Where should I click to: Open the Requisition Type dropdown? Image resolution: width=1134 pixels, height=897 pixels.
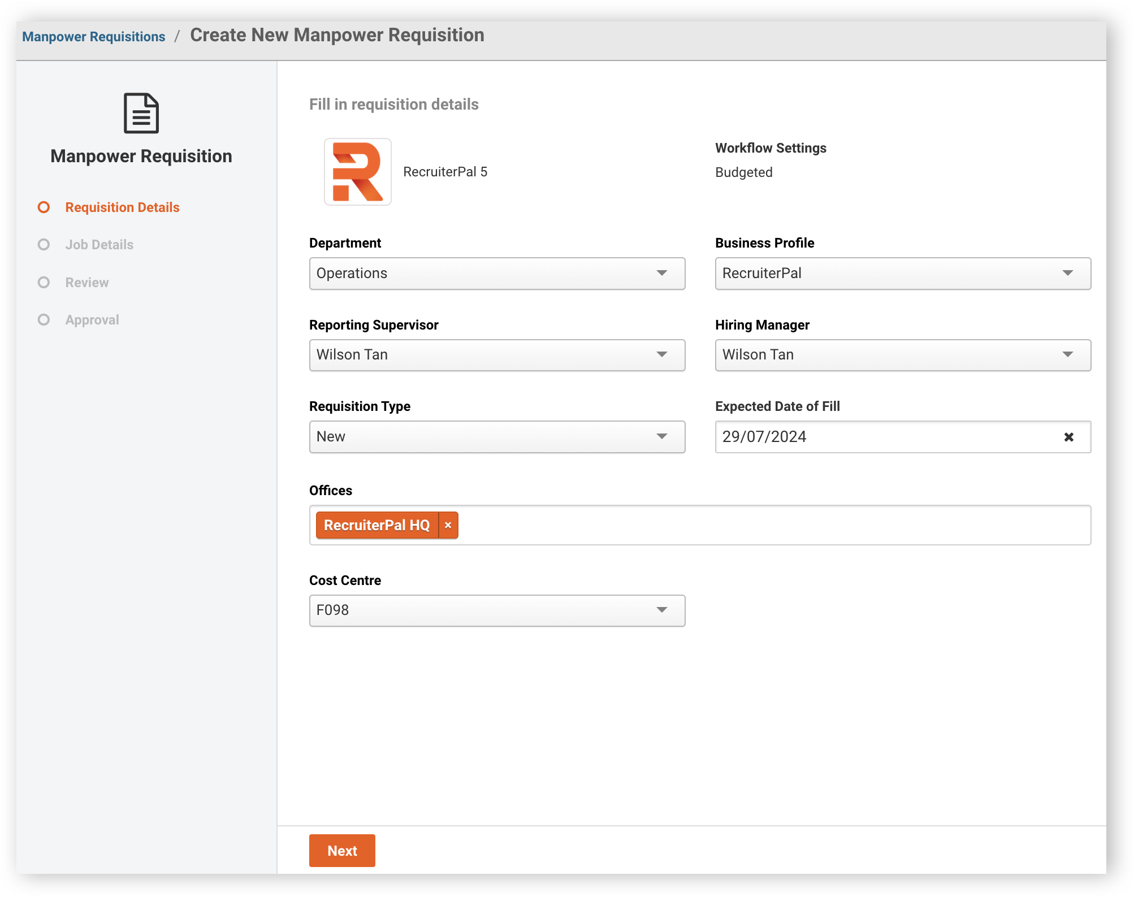tap(497, 437)
